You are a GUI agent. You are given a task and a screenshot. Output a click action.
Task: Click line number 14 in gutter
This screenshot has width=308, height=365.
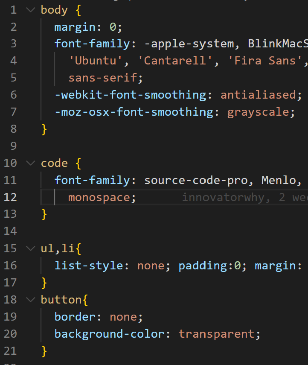10,231
